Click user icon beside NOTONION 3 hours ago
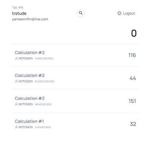Screen dimensions: 150x146 pyautogui.click(x=17, y=127)
